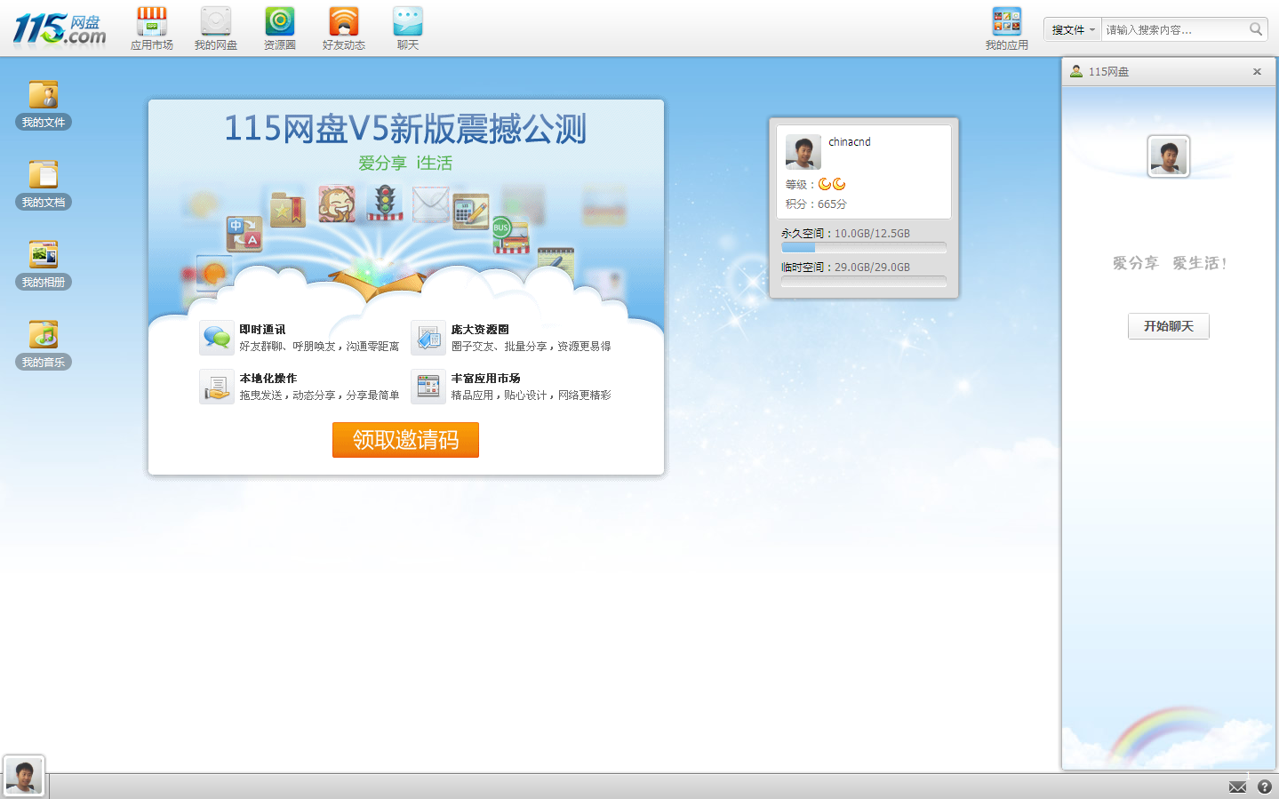Viewport: 1279px width, 799px height.
Task: Click the 积分：665分 points text
Action: point(816,204)
